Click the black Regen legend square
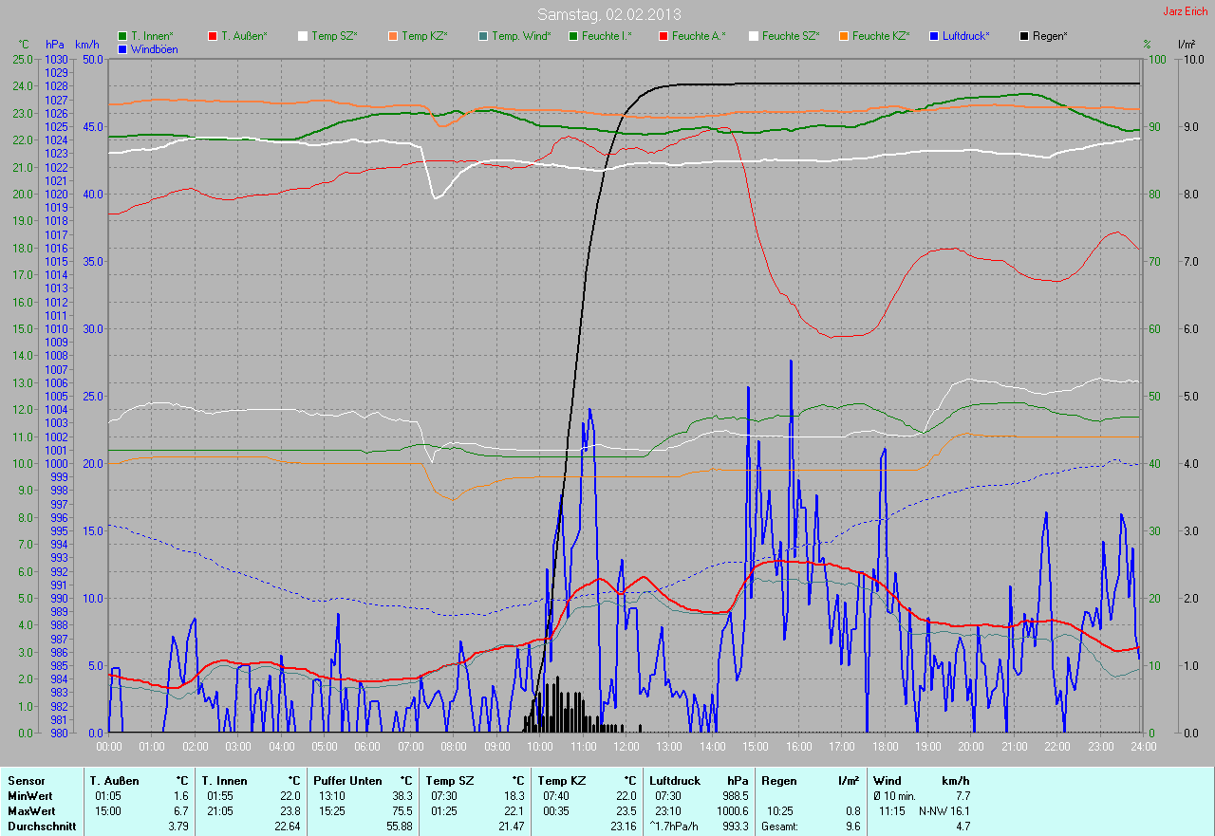 1024,36
